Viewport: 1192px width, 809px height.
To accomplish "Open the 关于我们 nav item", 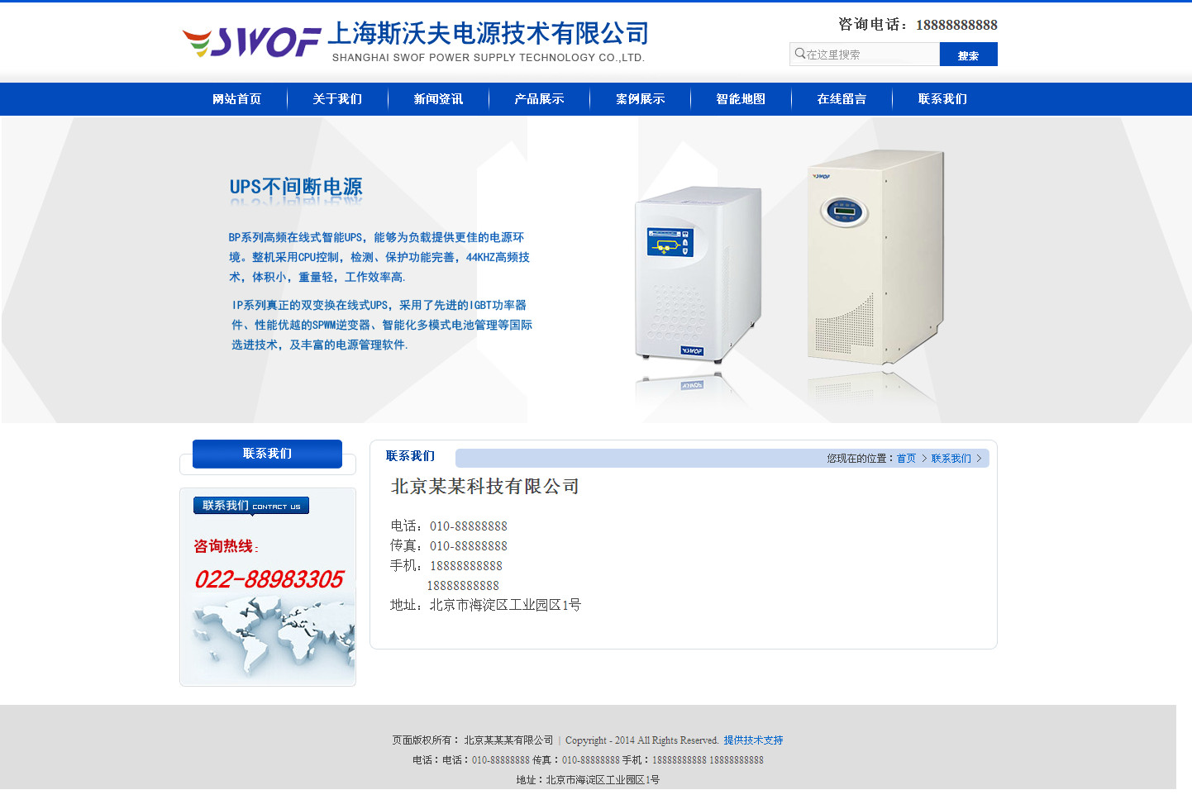I will pos(337,99).
